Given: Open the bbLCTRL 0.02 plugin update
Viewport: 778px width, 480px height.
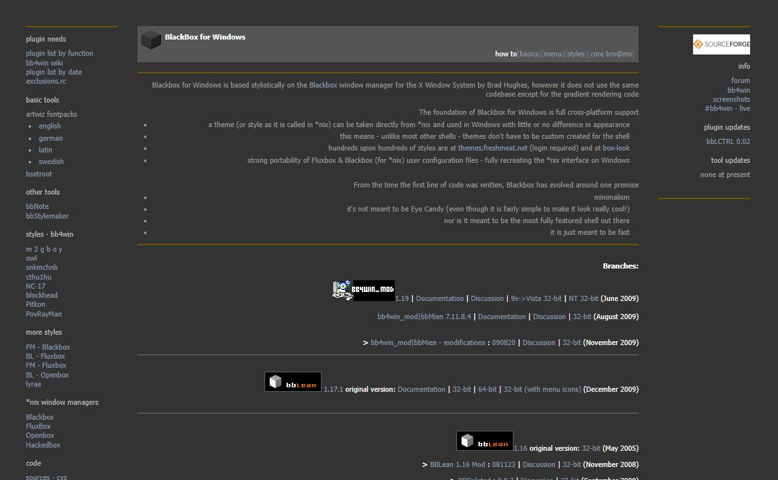Looking at the screenshot, I should click(x=728, y=141).
